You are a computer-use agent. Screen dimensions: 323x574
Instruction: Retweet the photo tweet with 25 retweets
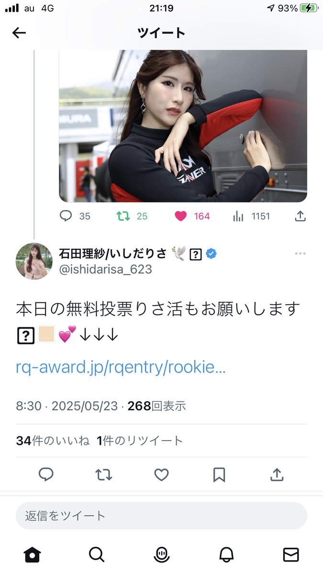point(133,216)
